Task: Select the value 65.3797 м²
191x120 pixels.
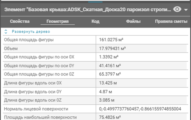Action: (x=110, y=74)
